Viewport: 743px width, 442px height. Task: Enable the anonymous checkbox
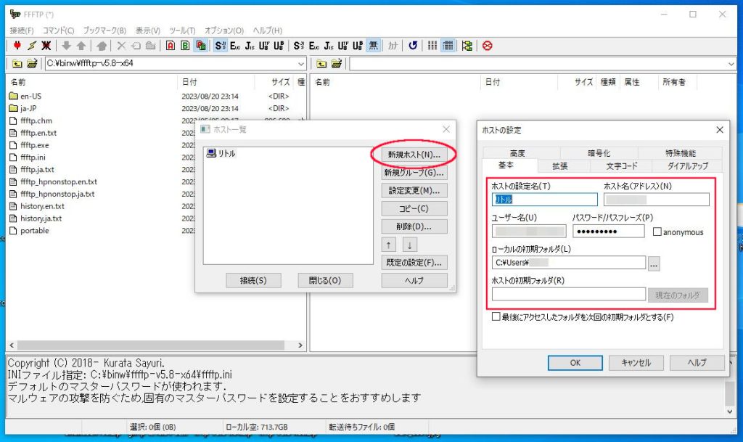click(x=657, y=232)
